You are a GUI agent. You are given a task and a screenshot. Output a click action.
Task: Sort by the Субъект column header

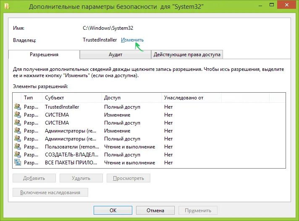point(72,98)
